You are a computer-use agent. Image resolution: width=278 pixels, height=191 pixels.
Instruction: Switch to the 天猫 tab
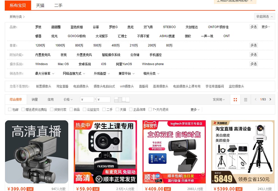click(40, 5)
